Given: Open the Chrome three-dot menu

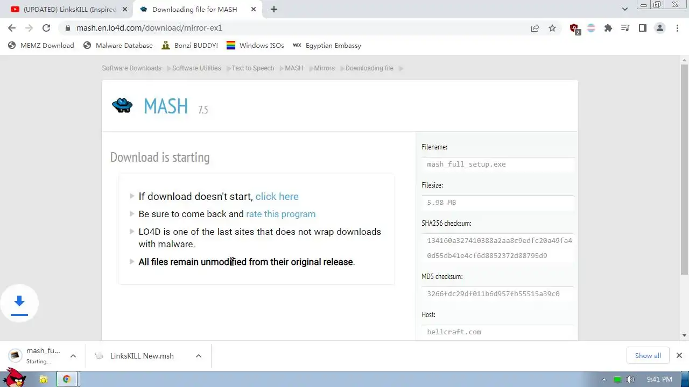Looking at the screenshot, I should [x=677, y=28].
